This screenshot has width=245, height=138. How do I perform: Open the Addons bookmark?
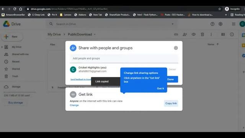click(x=80, y=15)
